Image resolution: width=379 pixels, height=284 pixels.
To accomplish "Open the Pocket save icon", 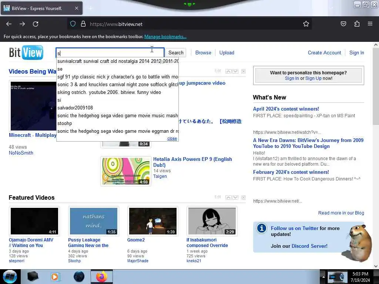I will click(x=343, y=24).
